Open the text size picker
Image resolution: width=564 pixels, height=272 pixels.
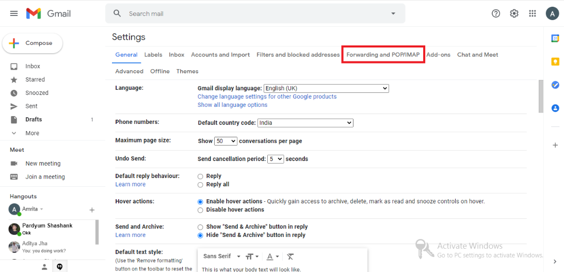252,257
